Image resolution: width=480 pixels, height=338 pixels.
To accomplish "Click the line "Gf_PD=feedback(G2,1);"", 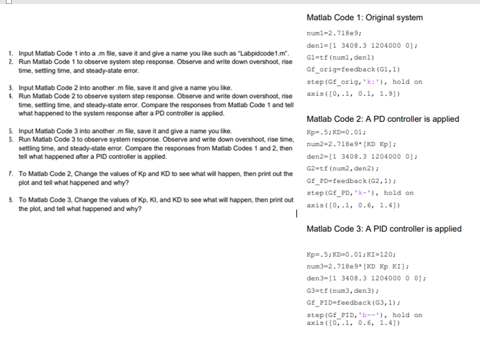I will [351, 181].
